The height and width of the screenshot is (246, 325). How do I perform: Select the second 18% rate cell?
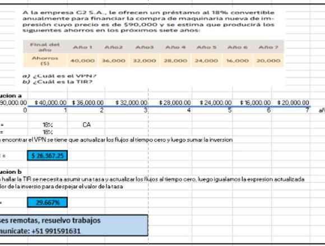(x=48, y=132)
